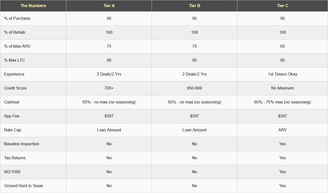This screenshot has width=328, height=193.
Task: Click the Baseline Inspection row label
Action: 22,144
